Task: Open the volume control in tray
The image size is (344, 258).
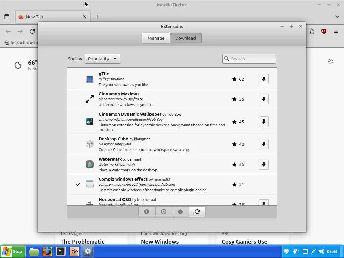Action: point(321,251)
